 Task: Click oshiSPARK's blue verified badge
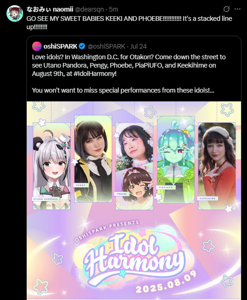[82, 46]
